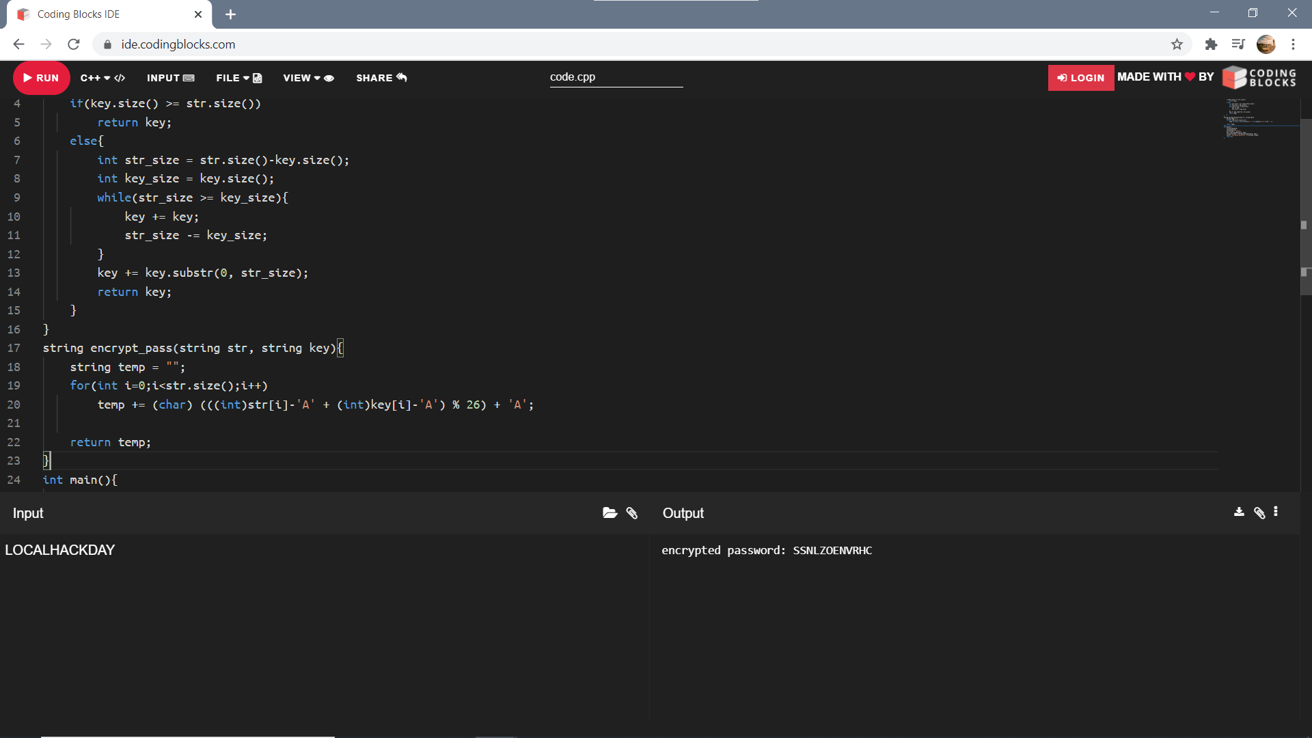Click the red RUN button
The width and height of the screenshot is (1312, 738).
tap(41, 78)
